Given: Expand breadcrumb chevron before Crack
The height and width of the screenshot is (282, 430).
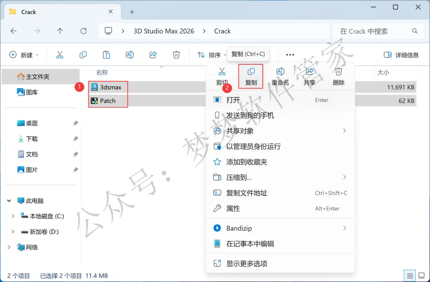Looking at the screenshot, I should pyautogui.click(x=204, y=31).
